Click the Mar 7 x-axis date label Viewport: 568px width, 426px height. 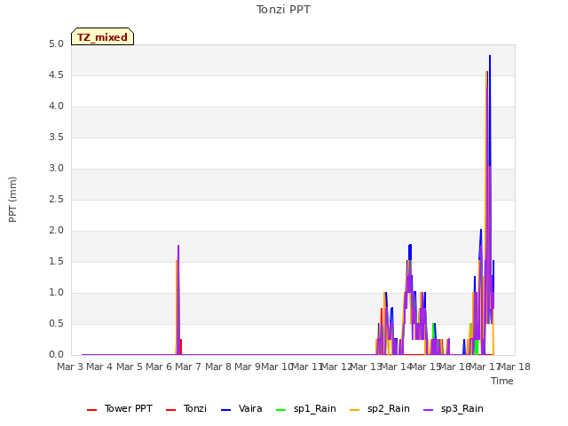point(188,367)
